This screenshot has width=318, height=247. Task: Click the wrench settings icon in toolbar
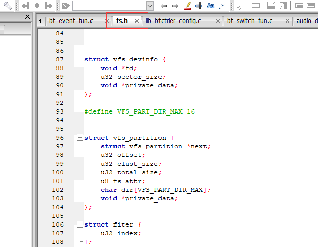[8, 6]
